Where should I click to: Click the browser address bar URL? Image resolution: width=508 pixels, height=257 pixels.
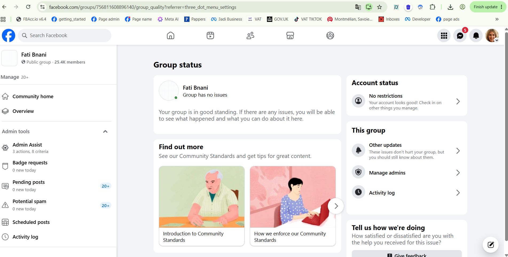pyautogui.click(x=143, y=7)
